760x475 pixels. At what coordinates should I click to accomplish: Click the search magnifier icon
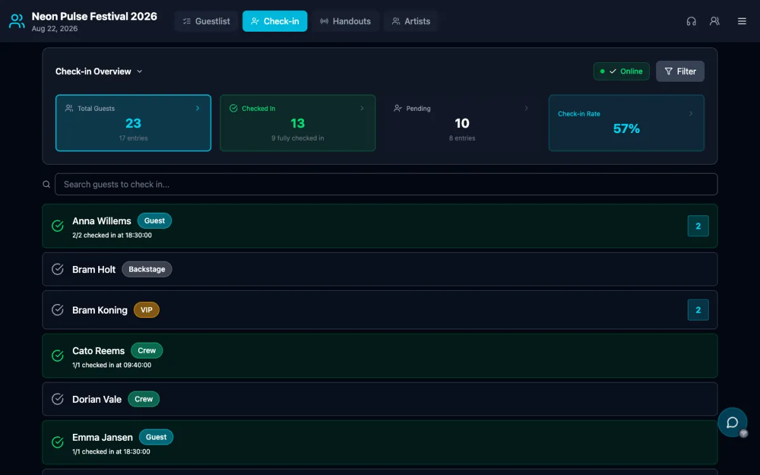click(x=46, y=184)
